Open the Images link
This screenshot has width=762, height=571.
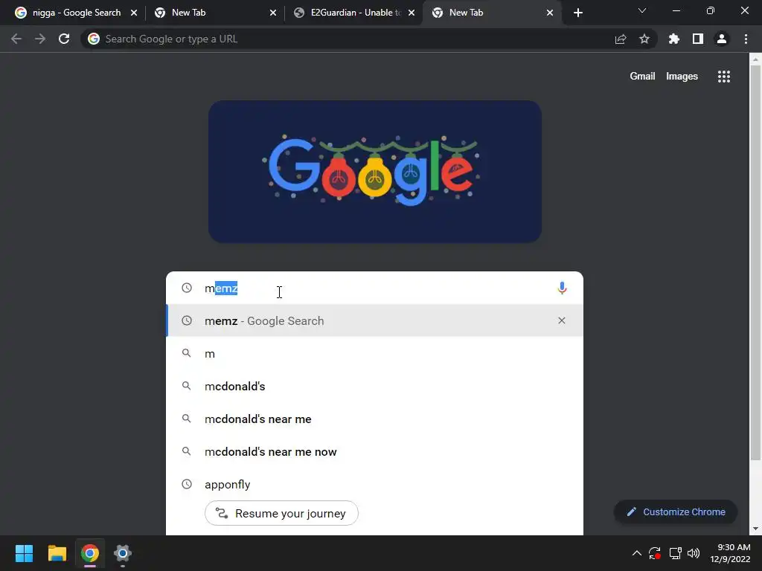[x=682, y=77]
